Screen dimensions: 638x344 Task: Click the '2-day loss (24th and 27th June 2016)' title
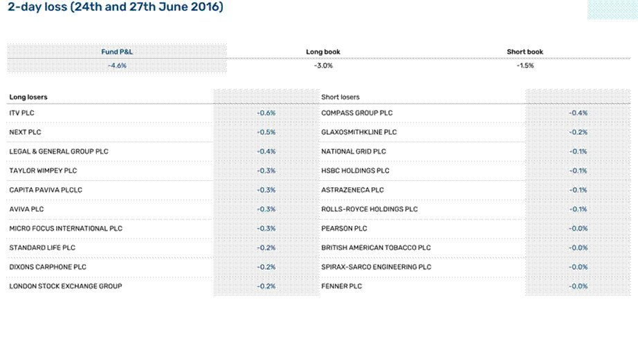(116, 7)
